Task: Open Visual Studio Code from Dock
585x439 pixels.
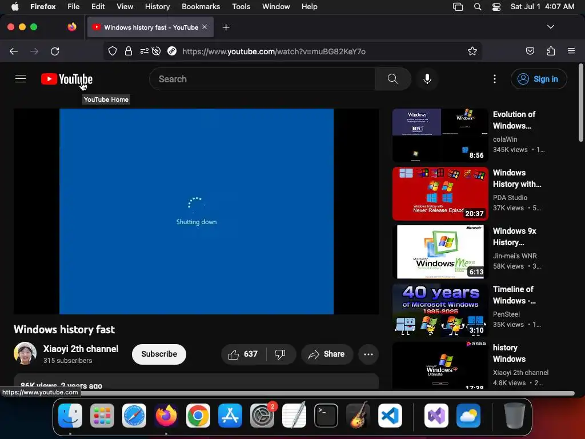Action: pyautogui.click(x=390, y=416)
